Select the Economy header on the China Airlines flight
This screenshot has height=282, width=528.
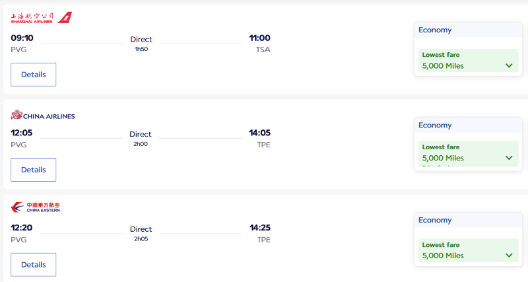pos(435,125)
